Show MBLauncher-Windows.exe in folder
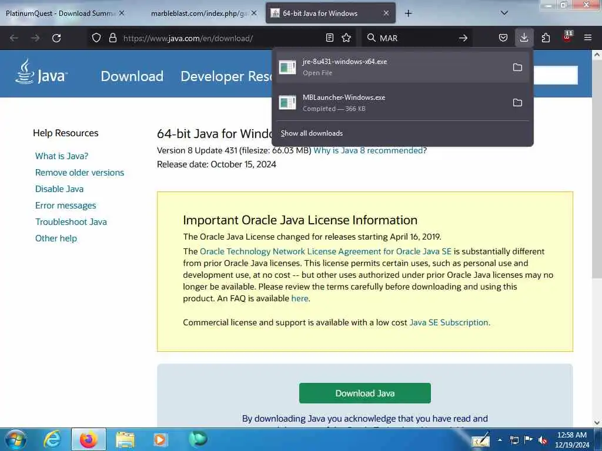 pos(517,103)
